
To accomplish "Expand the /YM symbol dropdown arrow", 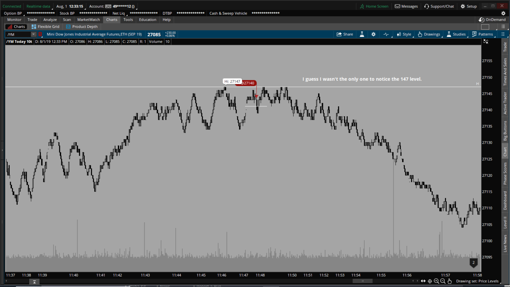I will pos(33,35).
